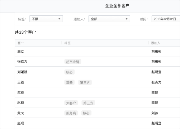
Task: Click the arrow icon of the 不限 combo box
Action: [x=59, y=19]
